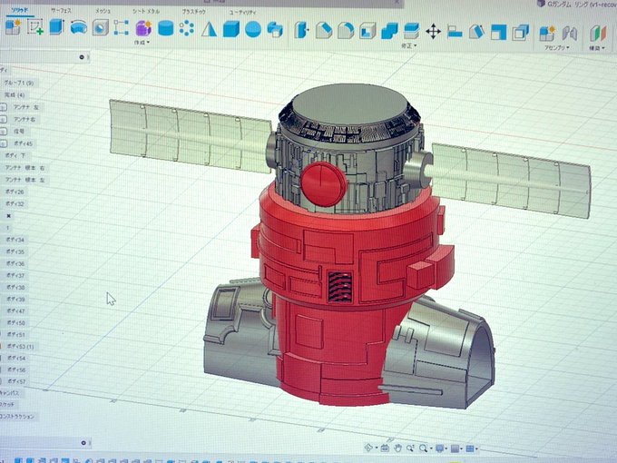
Task: Click the Split Face tool icon
Action: pos(498,33)
